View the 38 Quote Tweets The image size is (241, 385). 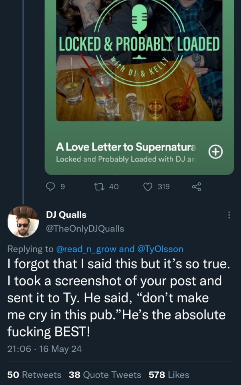tap(105, 375)
